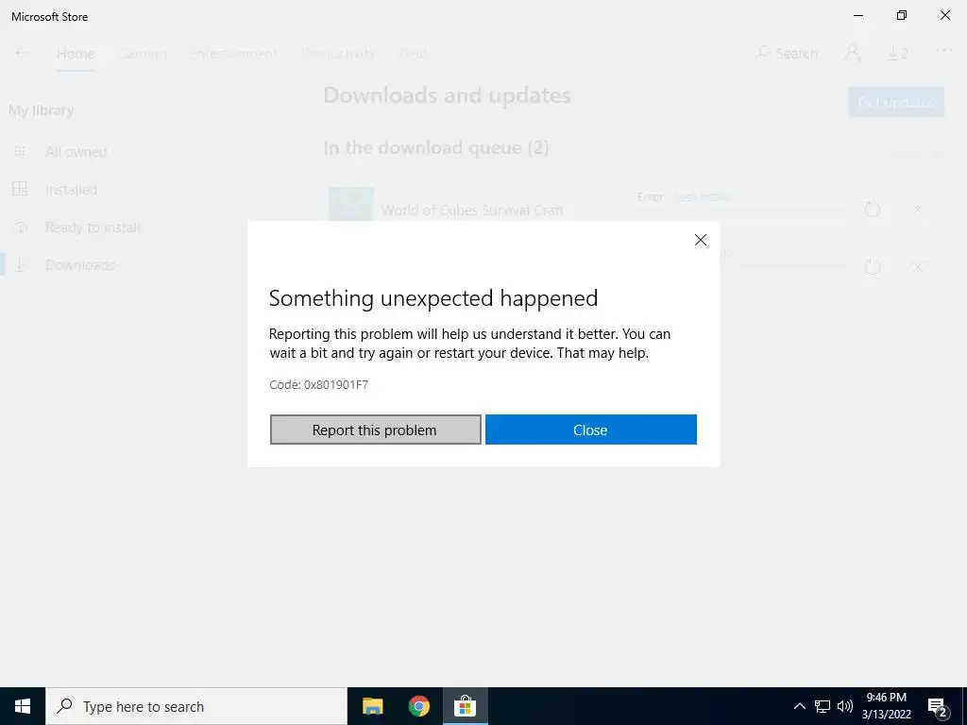Select All owned in My library
This screenshot has height=725, width=967.
pyautogui.click(x=76, y=152)
